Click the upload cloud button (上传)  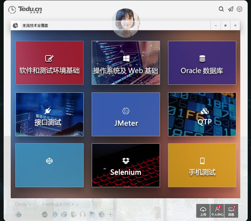[x=203, y=211]
